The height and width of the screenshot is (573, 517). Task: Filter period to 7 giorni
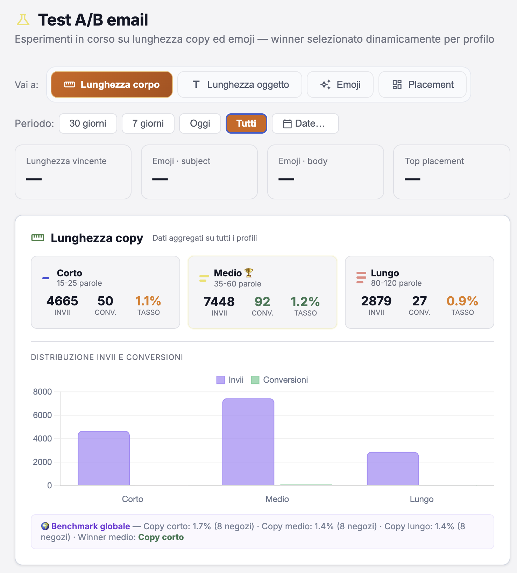[x=148, y=123]
